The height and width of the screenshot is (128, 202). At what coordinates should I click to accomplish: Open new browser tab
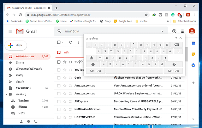pos(56,8)
